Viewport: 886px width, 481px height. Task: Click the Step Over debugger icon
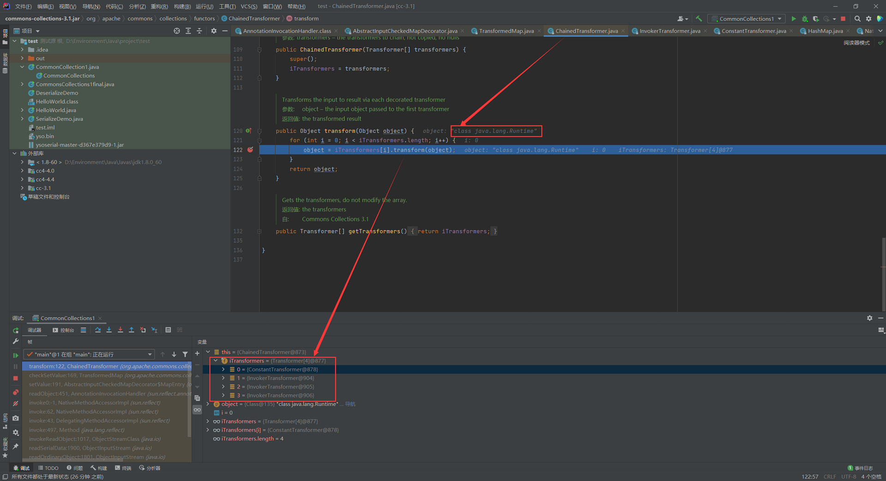[x=98, y=330]
